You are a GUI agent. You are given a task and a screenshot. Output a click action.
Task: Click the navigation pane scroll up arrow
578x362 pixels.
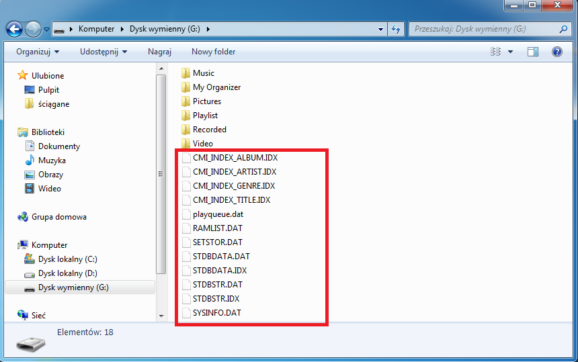click(x=161, y=69)
